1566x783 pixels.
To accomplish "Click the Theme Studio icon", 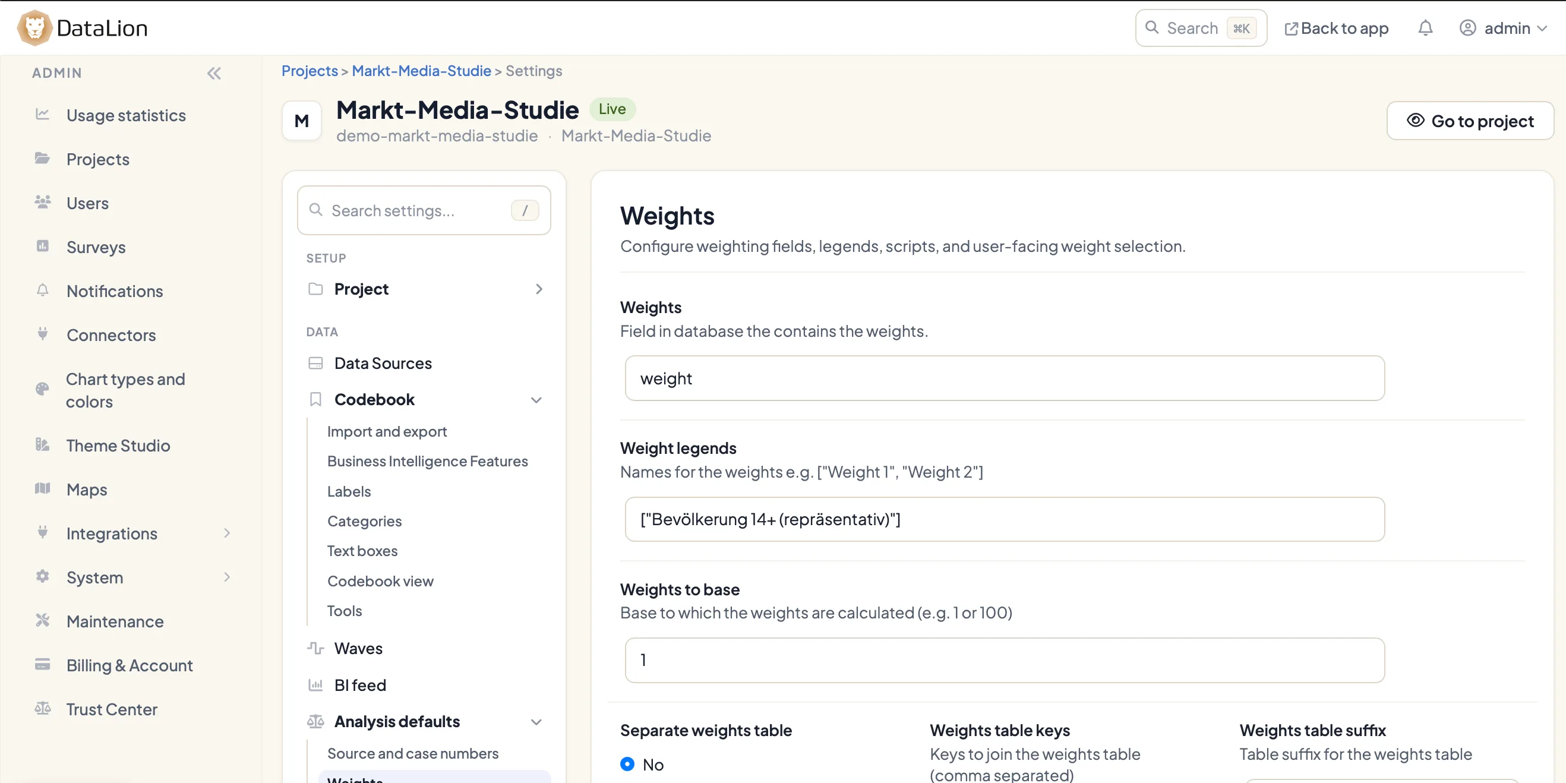I will (x=43, y=444).
